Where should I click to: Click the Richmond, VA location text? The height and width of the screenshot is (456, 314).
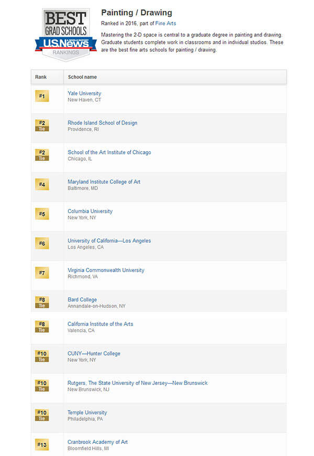click(x=83, y=276)
